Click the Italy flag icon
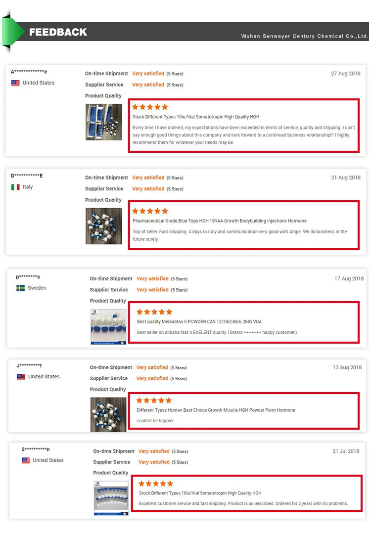The width and height of the screenshot is (371, 533). click(15, 187)
